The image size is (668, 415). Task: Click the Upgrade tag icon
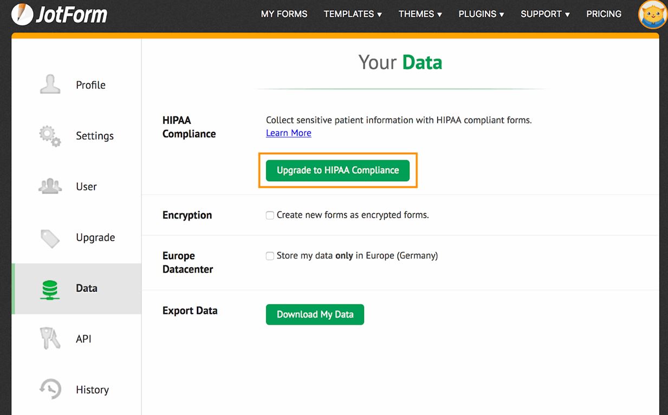click(50, 238)
